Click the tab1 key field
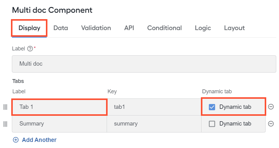 154,107
